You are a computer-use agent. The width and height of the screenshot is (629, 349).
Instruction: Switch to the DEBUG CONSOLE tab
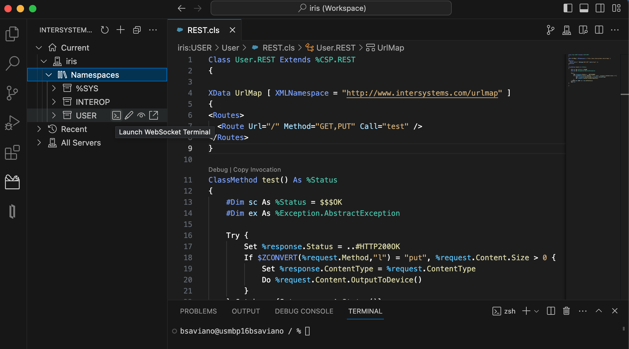tap(304, 311)
